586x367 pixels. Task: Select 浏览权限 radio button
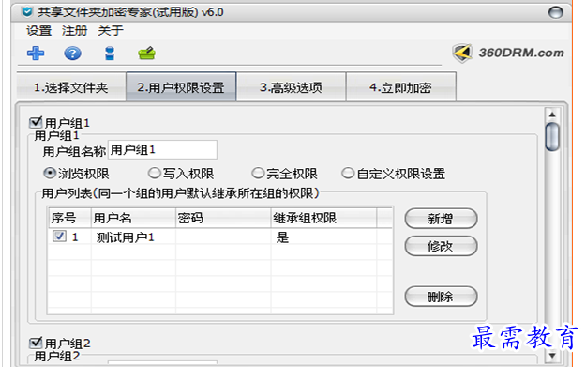coord(50,174)
